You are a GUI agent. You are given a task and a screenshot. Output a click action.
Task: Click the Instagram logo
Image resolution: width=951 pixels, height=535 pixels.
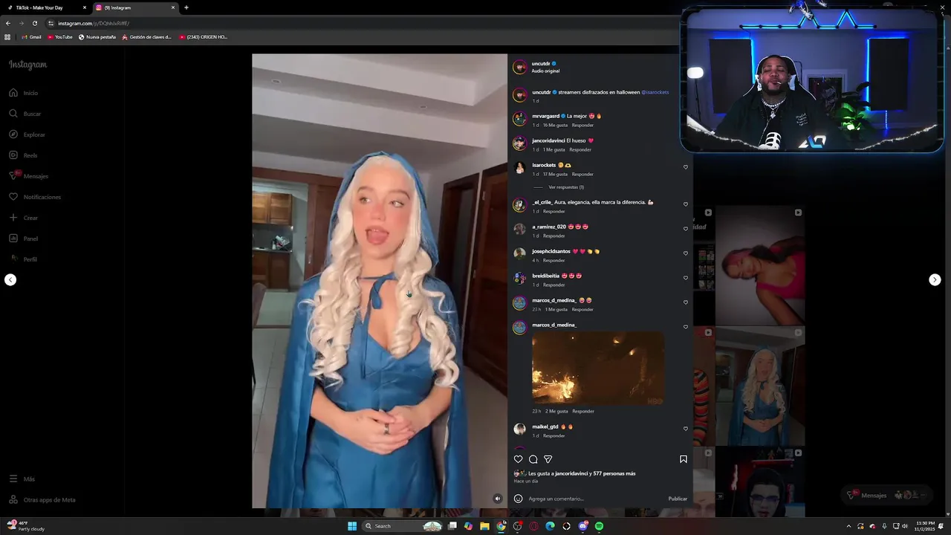[28, 65]
